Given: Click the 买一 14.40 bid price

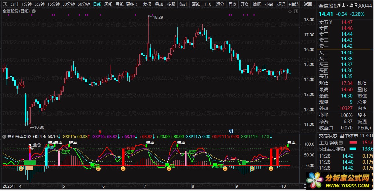Looking at the screenshot, I should coord(347,53).
